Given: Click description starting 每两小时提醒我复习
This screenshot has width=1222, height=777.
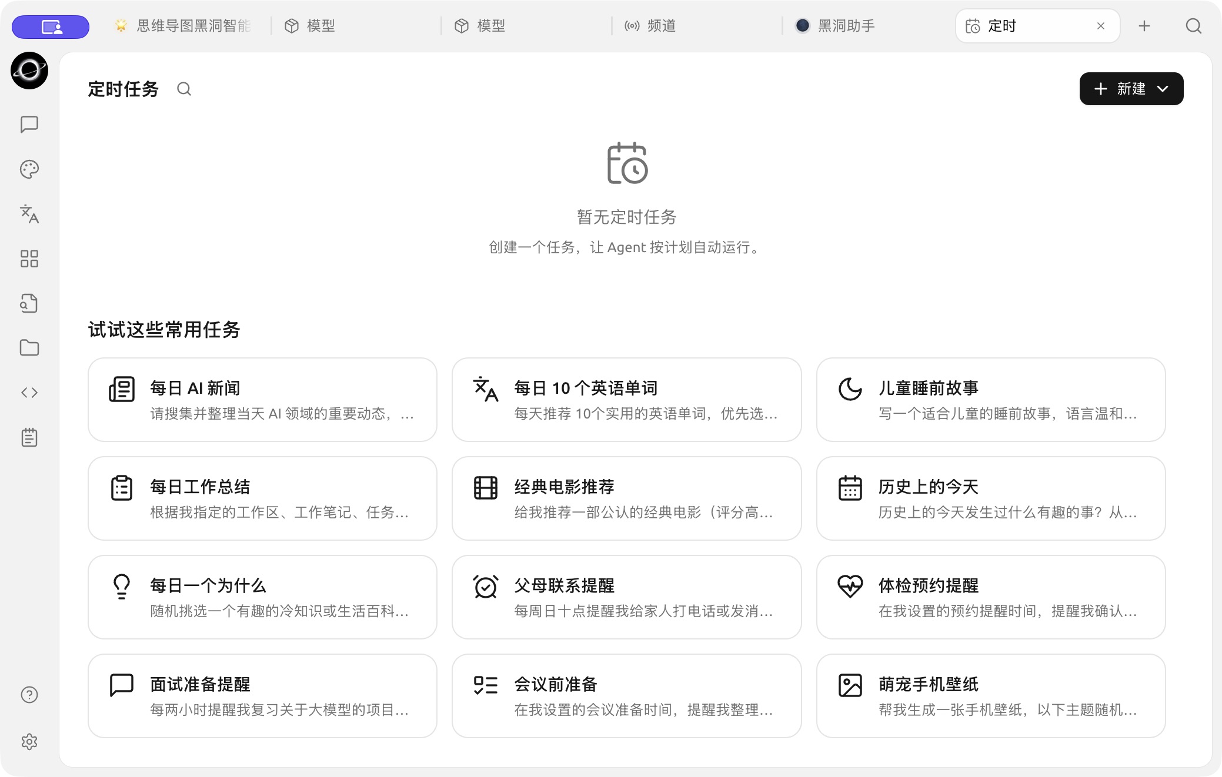Looking at the screenshot, I should [279, 710].
